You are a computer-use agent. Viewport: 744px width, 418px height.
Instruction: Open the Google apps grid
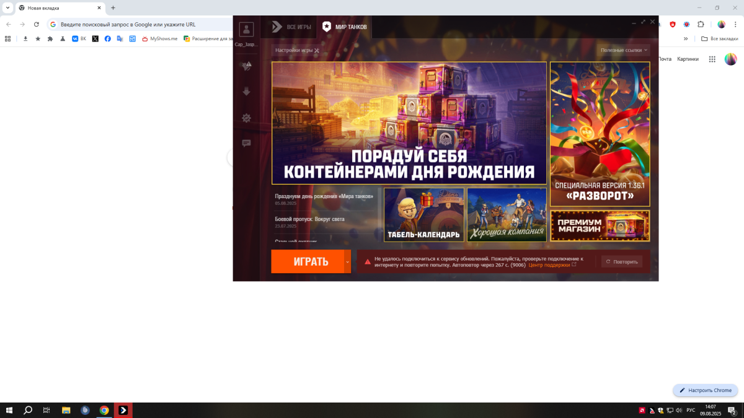click(712, 59)
